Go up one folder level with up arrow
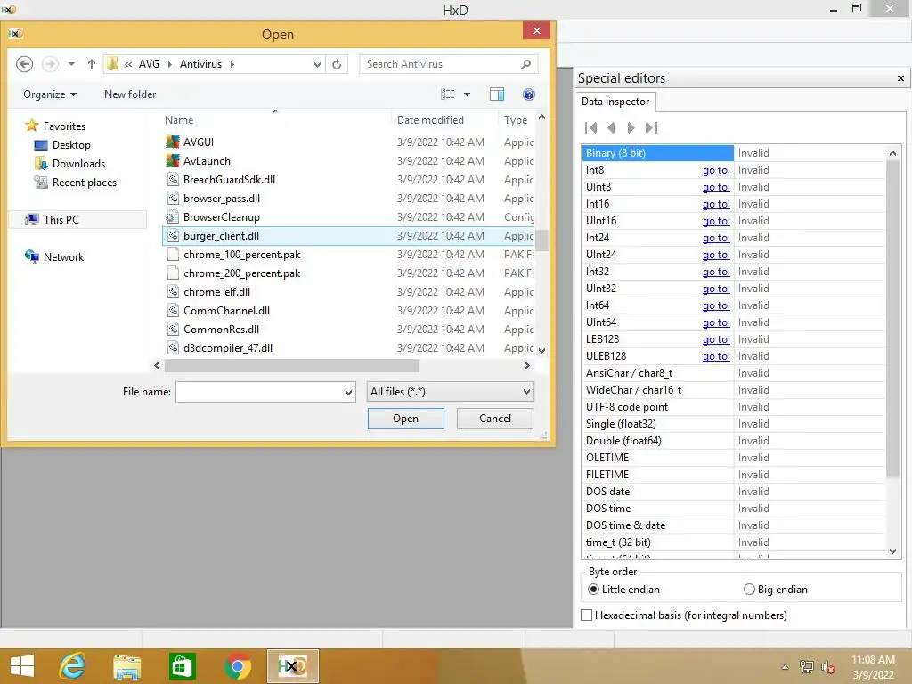Viewport: 912px width, 684px height. pos(92,64)
